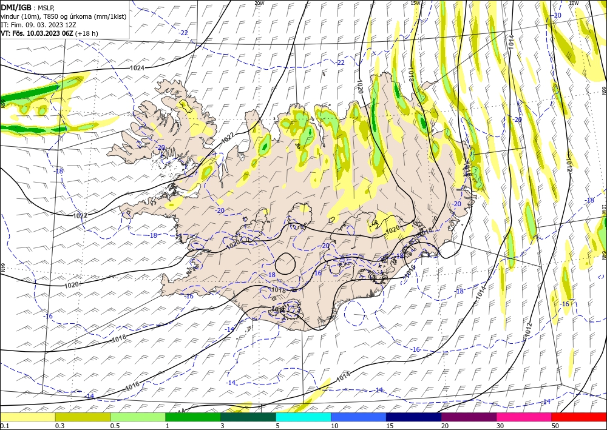Click the 'VT: Fös. 10.03.2023 06Z (+18 h)' line
The height and width of the screenshot is (430, 607).
[49, 33]
